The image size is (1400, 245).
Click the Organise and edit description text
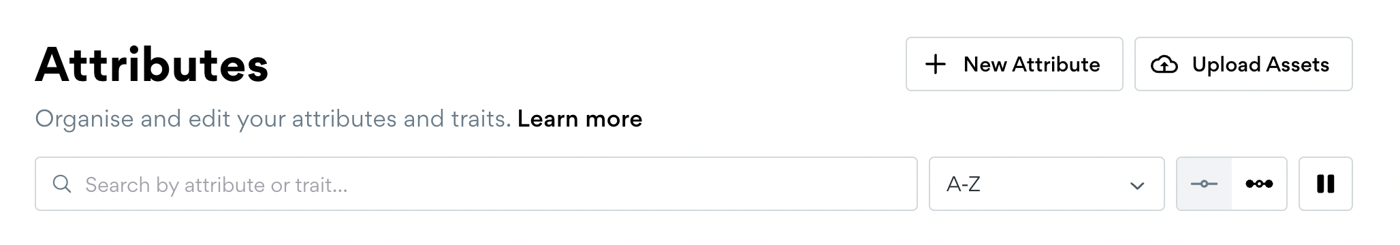pyautogui.click(x=273, y=119)
